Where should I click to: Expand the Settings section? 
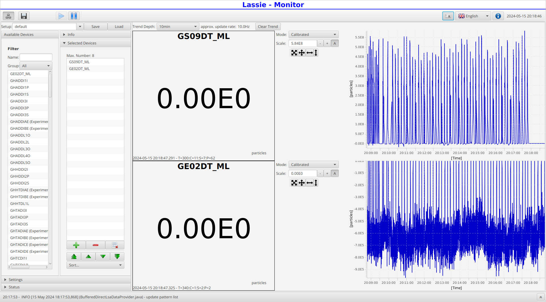click(66, 280)
